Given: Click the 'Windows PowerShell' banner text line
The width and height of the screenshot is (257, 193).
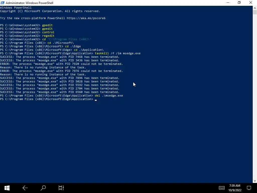Looking at the screenshot, I should [x=16, y=8].
